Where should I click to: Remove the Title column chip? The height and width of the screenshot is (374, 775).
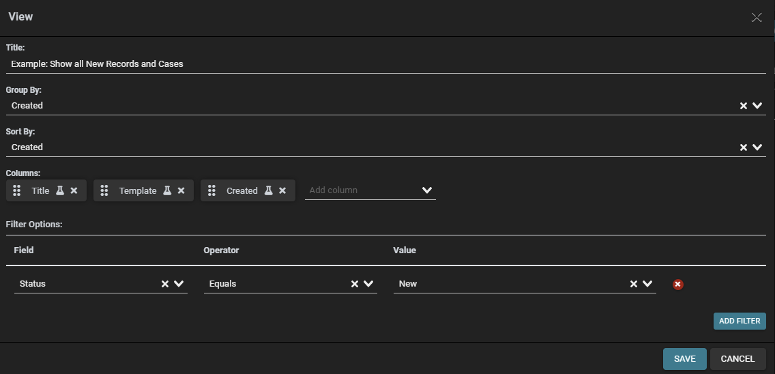point(74,190)
